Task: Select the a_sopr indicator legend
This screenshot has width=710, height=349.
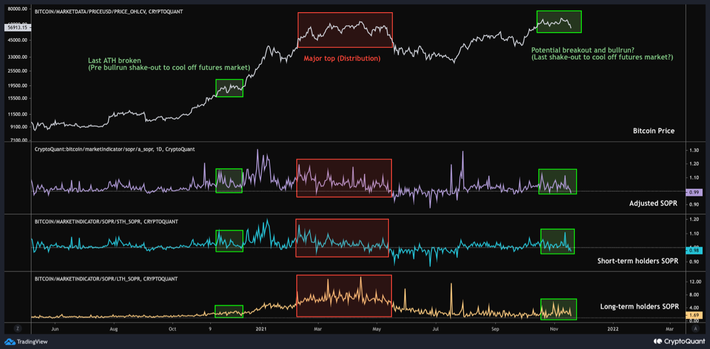Action: [x=114, y=149]
